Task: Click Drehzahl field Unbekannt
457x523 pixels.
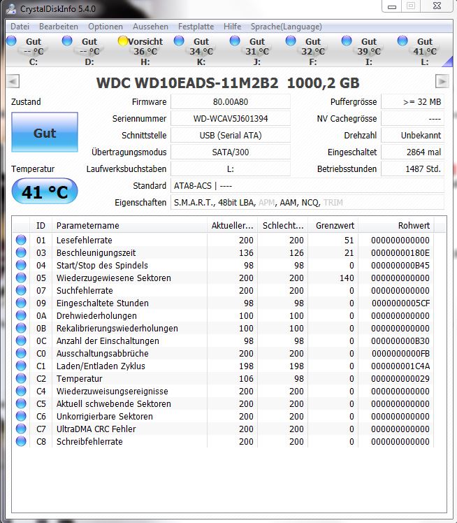Action: tap(413, 135)
